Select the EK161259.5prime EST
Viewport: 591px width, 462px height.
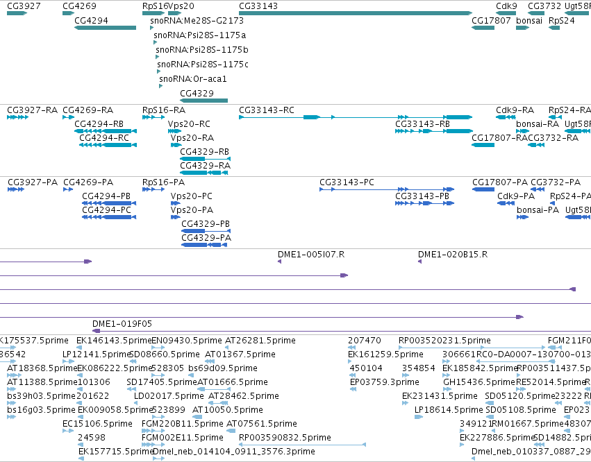pyautogui.click(x=350, y=361)
